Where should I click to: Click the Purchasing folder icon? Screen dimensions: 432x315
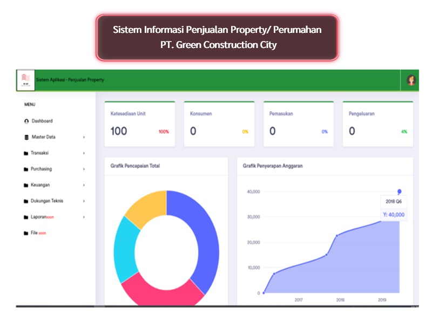coord(26,169)
